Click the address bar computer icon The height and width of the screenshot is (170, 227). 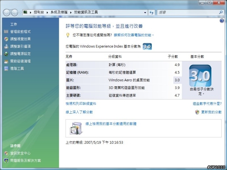coord(26,12)
